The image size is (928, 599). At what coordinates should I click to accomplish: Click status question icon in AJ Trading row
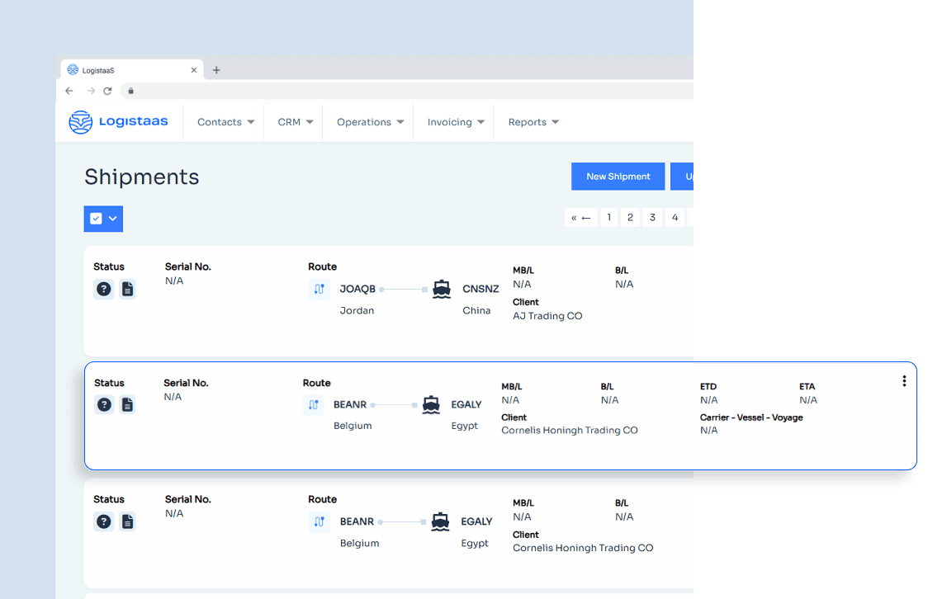[x=103, y=289]
